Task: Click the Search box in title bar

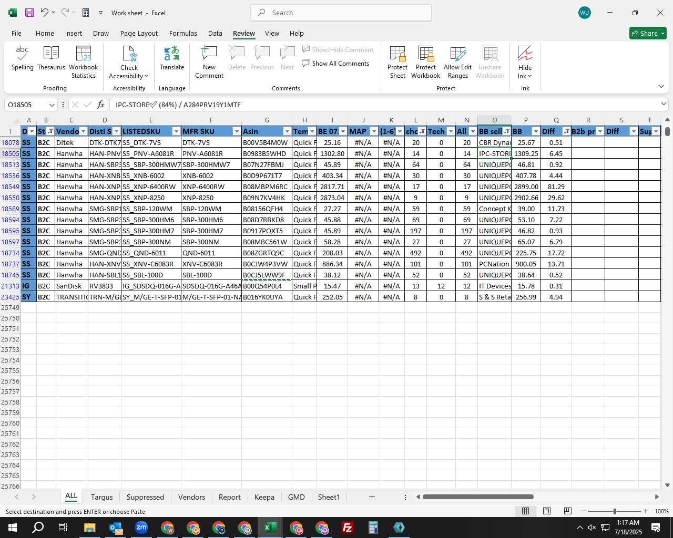Action: [x=341, y=13]
